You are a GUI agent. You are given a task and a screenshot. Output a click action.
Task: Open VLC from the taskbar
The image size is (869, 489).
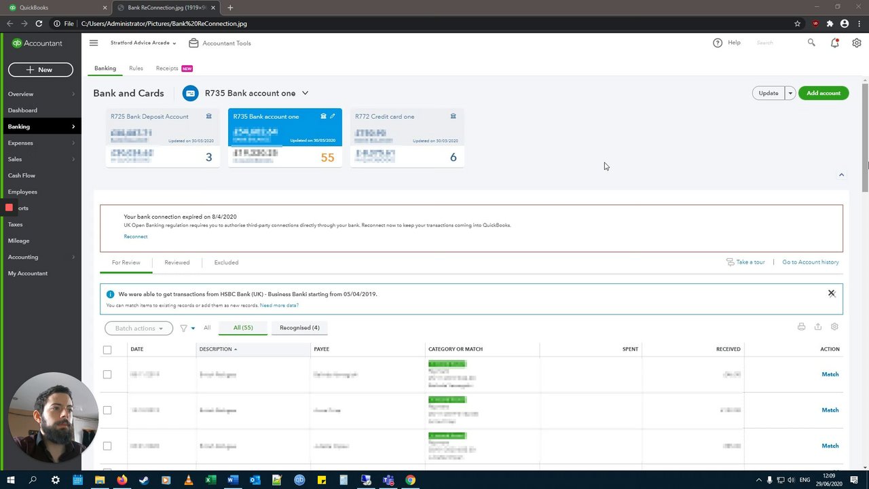click(188, 480)
